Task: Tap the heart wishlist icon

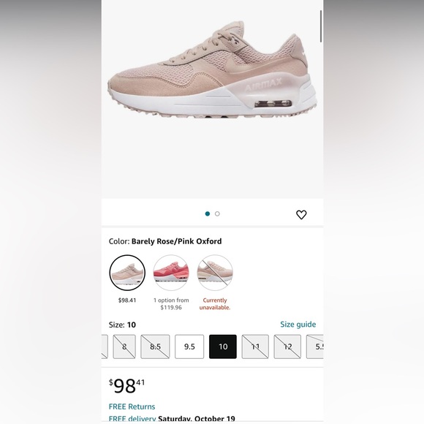Action: (301, 215)
